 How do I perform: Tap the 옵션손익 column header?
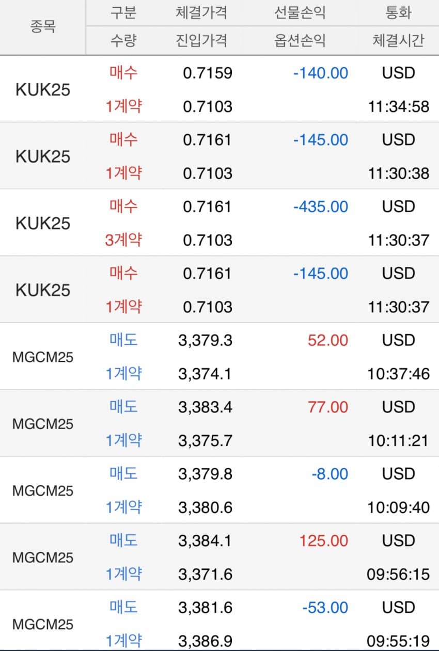pos(300,40)
